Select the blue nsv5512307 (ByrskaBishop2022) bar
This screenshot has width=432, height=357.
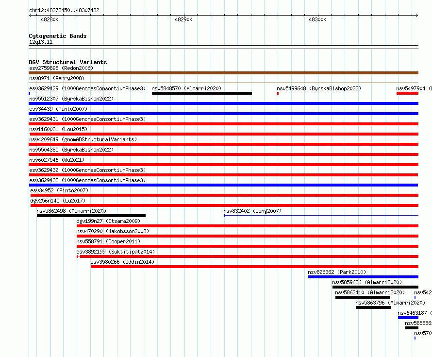223,103
